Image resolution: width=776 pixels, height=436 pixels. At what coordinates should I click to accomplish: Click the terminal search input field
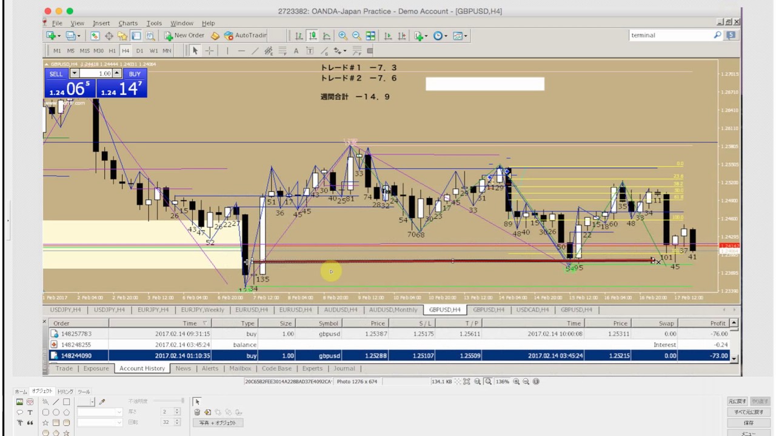(670, 35)
